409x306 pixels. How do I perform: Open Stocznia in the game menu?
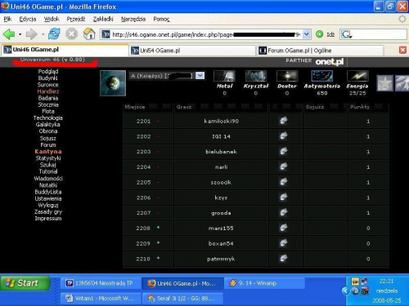[x=48, y=104]
